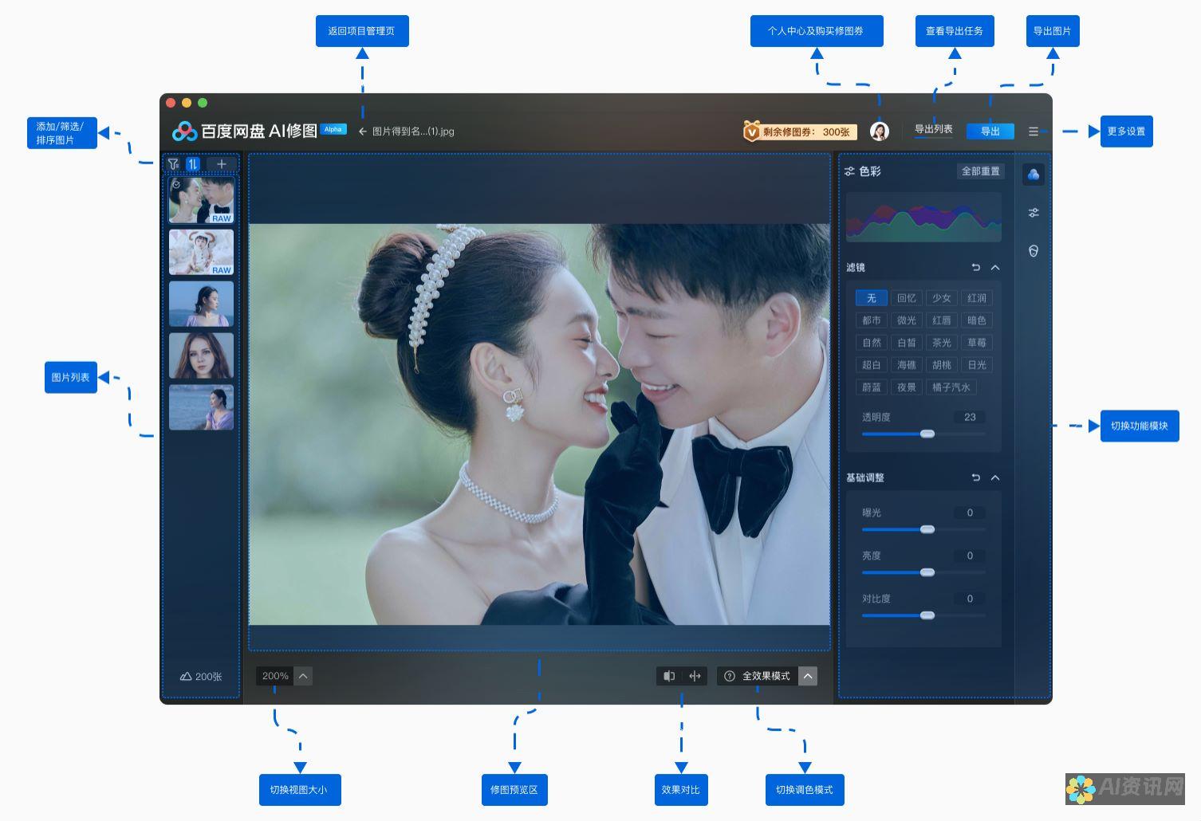The height and width of the screenshot is (821, 1201).
Task: Click the checkmark badge on first thumbnail
Action: pos(176,184)
